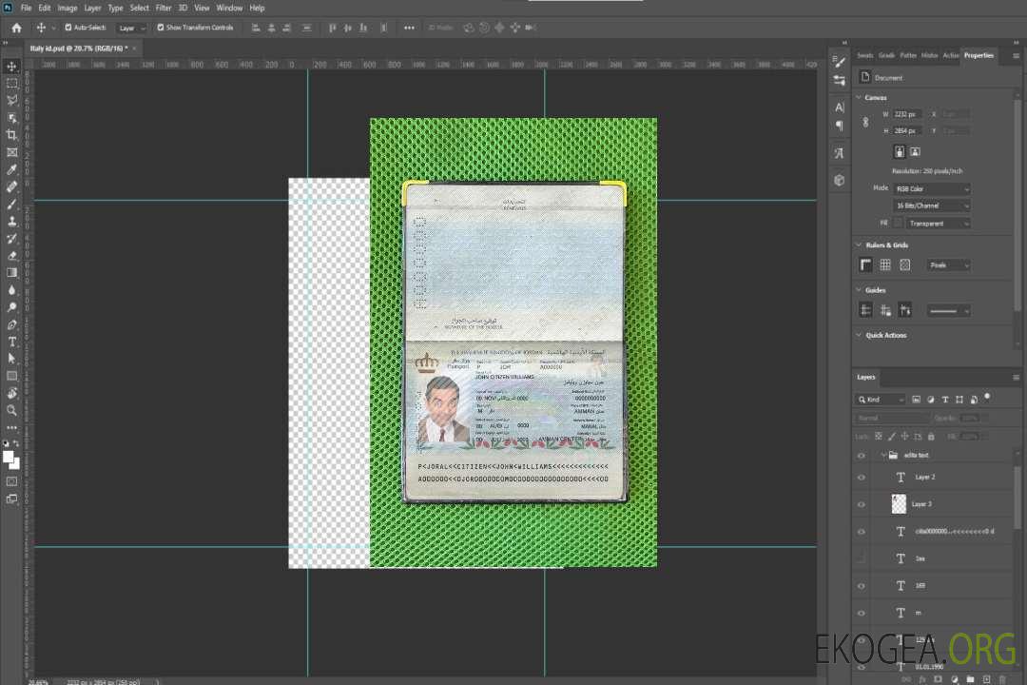
Task: Collapse the 'adita text' layer group
Action: [x=882, y=455]
